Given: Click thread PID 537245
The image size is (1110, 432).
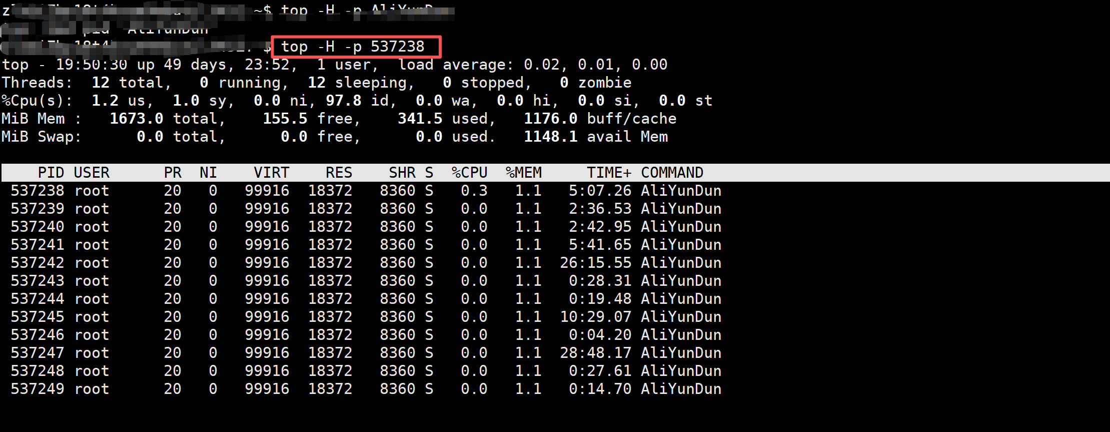Looking at the screenshot, I should point(38,317).
